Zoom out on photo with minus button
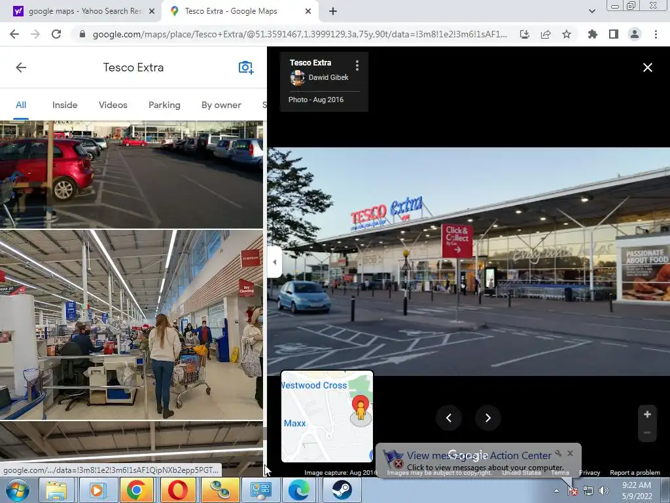 pos(647,432)
